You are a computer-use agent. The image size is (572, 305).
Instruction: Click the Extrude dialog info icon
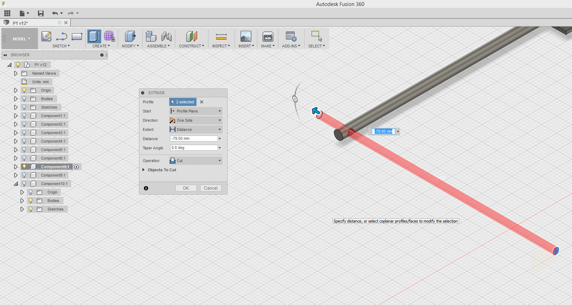click(146, 188)
